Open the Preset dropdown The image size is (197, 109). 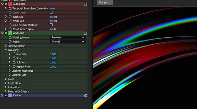pos(68,41)
